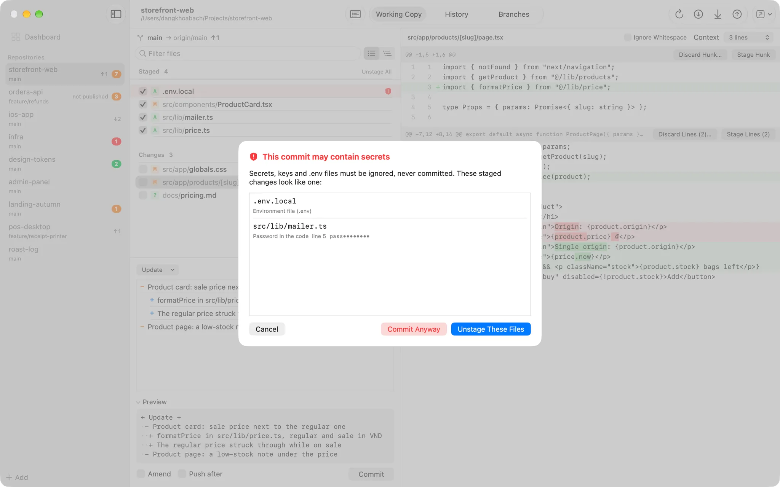This screenshot has height=487, width=780.
Task: Click the red shield icon in dialog
Action: click(253, 157)
